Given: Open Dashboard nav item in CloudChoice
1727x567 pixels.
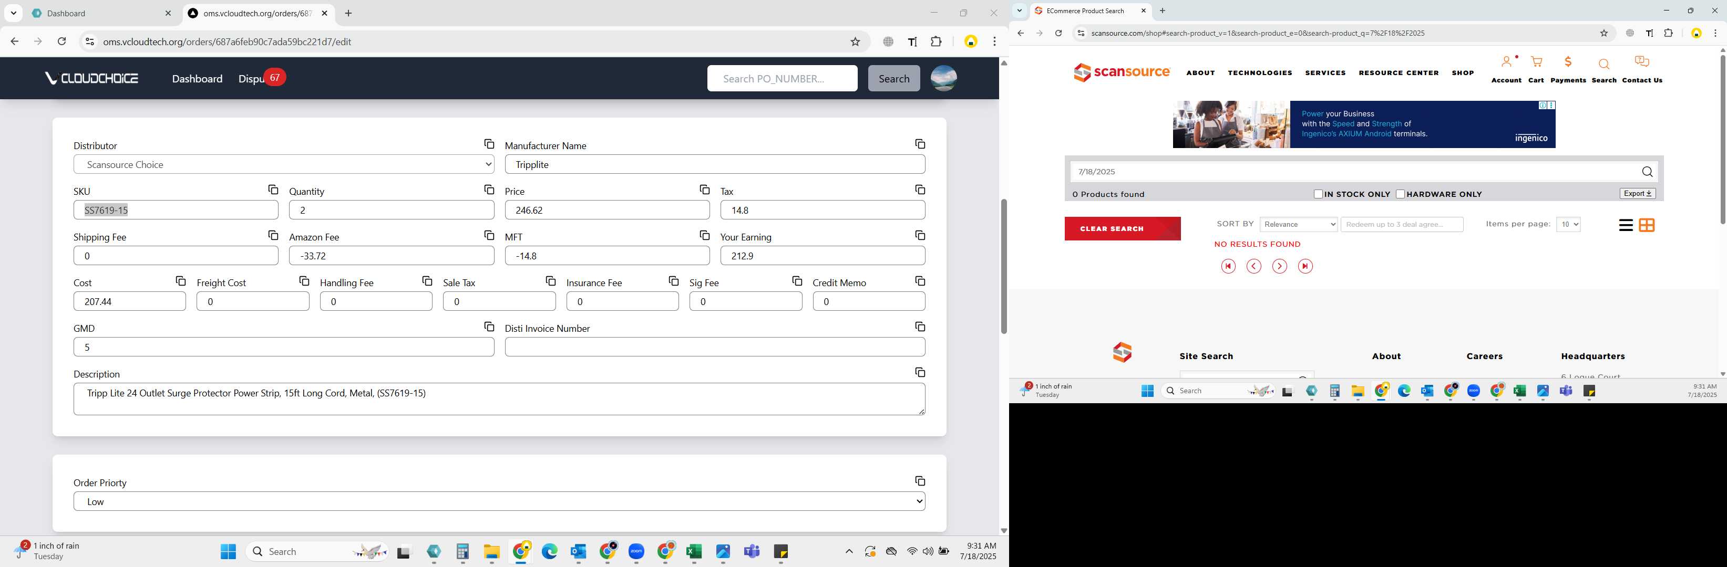Looking at the screenshot, I should pyautogui.click(x=197, y=78).
